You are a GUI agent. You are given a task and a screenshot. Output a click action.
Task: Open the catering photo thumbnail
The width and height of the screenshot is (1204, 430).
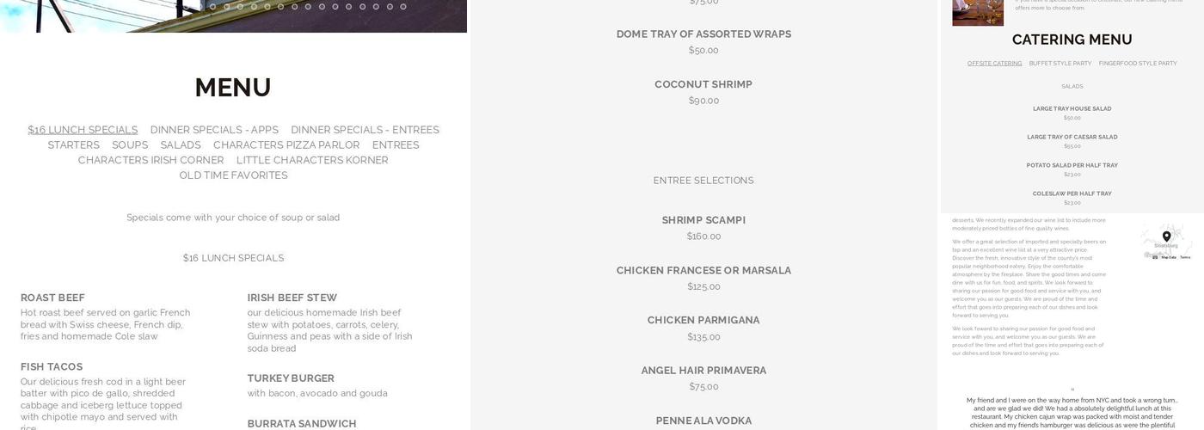click(977, 12)
